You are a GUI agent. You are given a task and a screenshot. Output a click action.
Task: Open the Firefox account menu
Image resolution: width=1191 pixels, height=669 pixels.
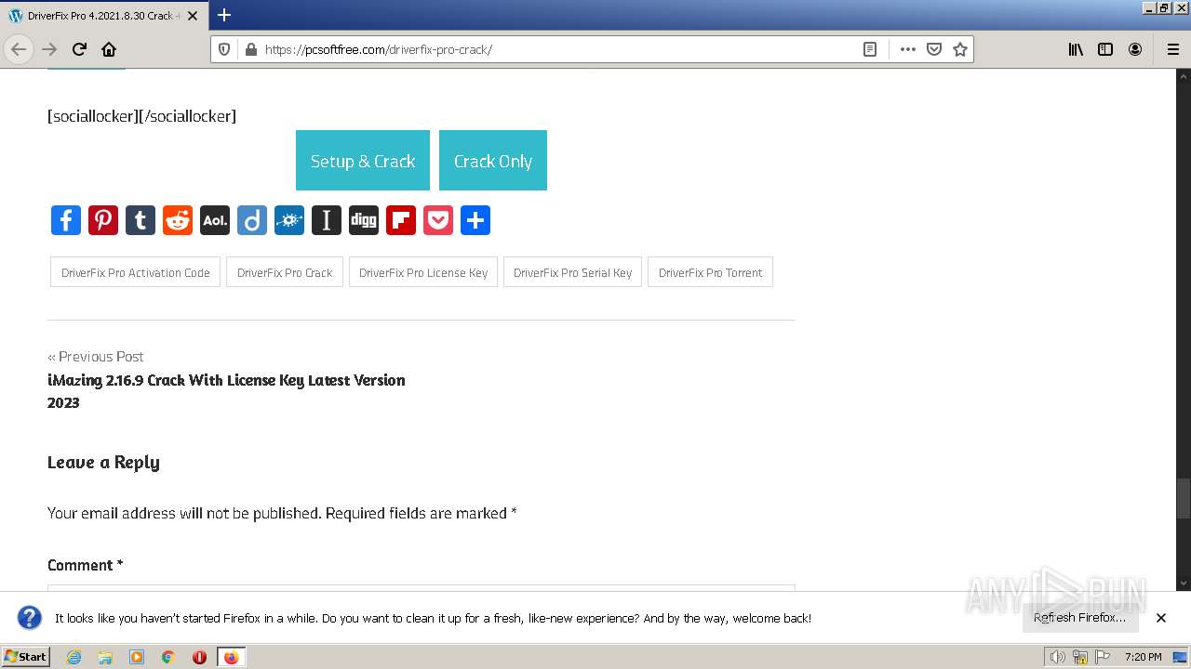[x=1135, y=49]
